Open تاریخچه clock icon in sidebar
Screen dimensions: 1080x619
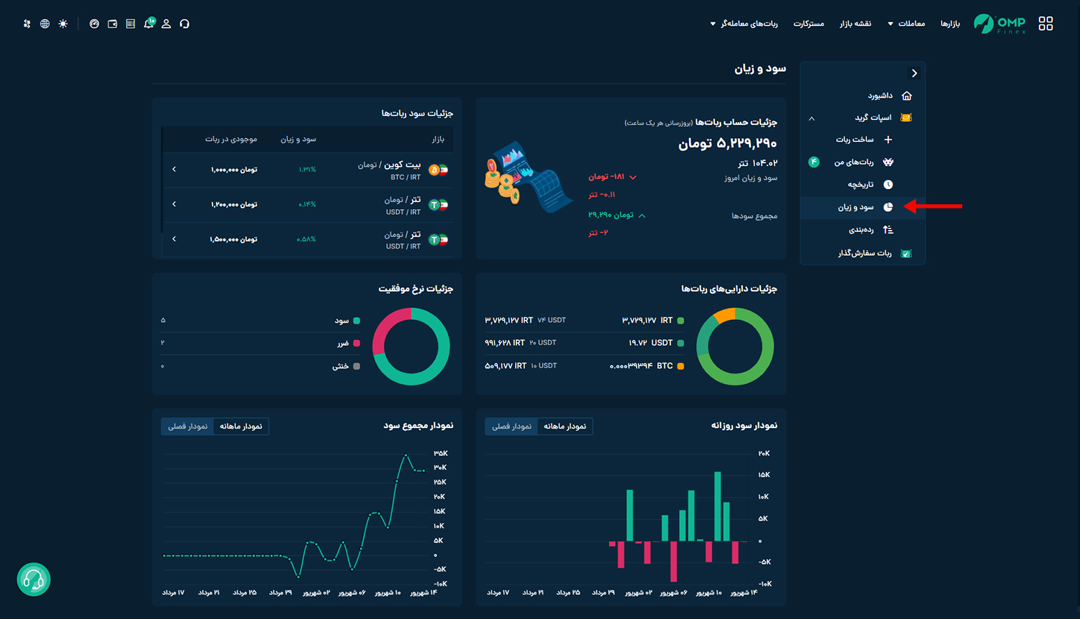888,184
